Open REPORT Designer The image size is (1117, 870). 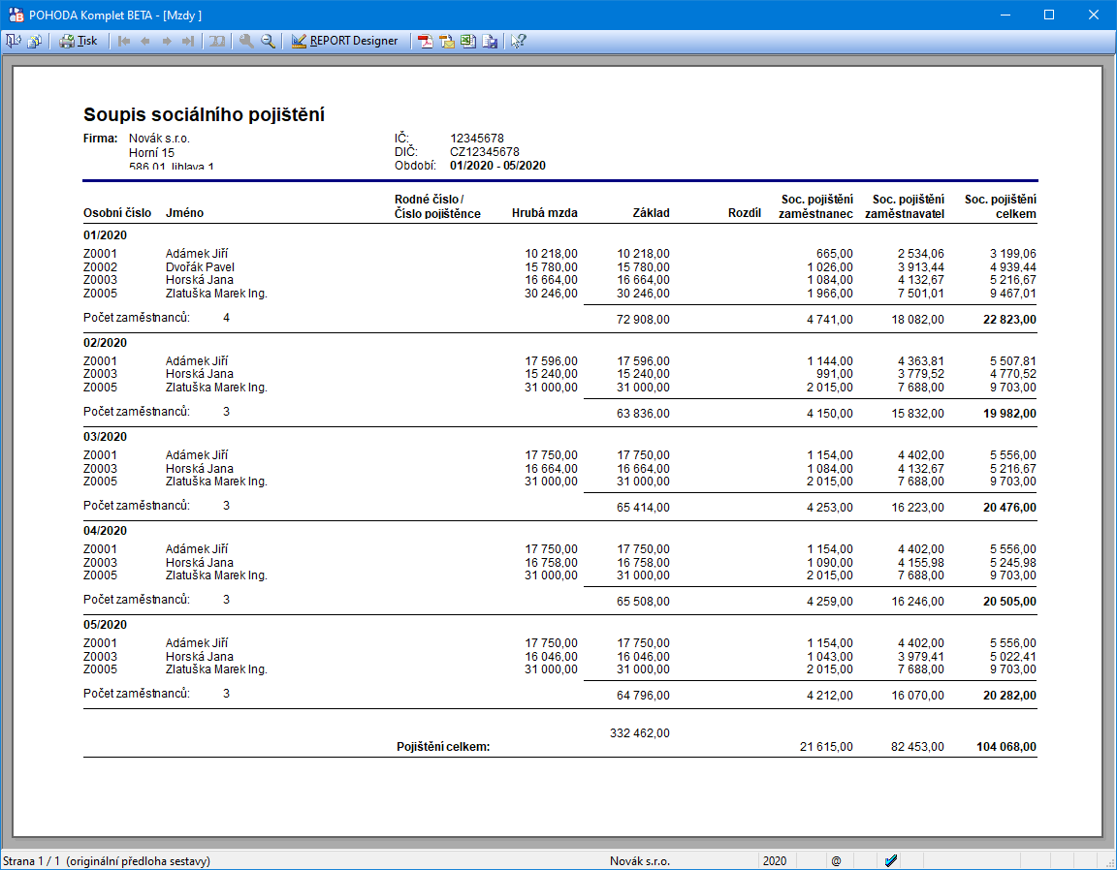tap(345, 42)
